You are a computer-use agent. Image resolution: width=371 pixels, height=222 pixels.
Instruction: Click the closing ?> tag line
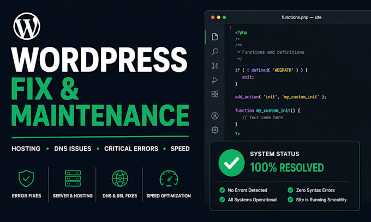coord(237,134)
